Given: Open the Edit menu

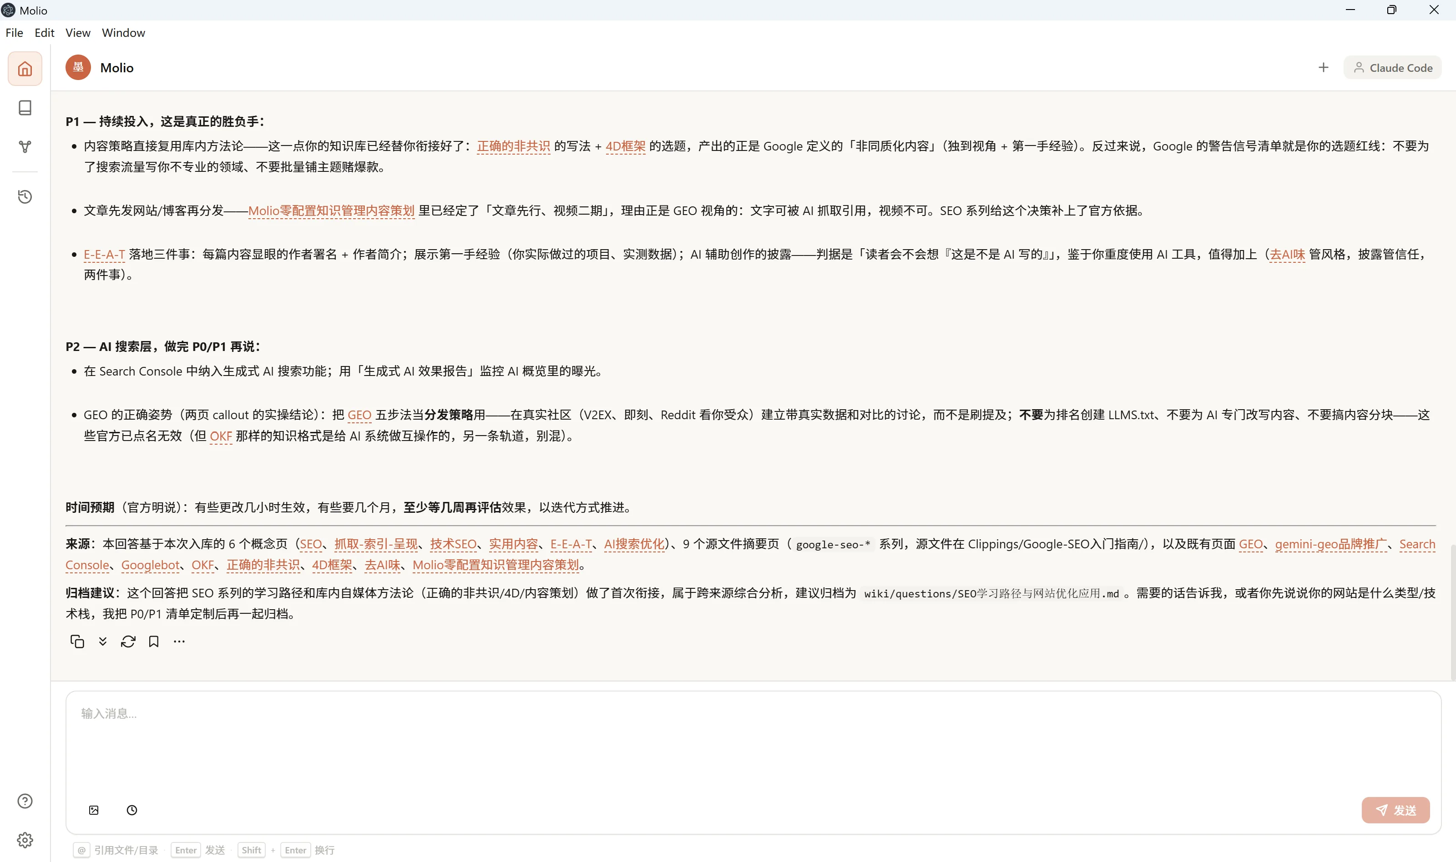Looking at the screenshot, I should 44,33.
